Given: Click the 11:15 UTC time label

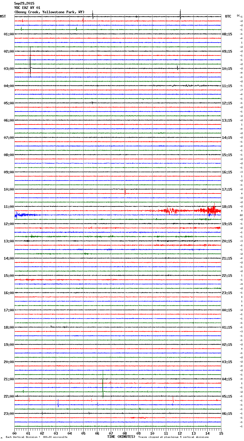Looking at the screenshot, I should 227,86.
